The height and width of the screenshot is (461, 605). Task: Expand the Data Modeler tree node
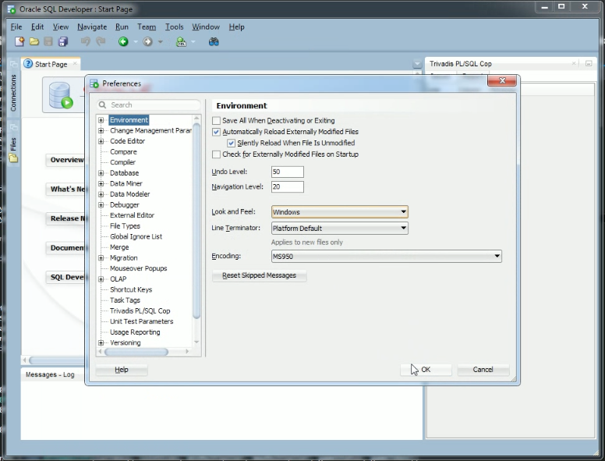(101, 194)
